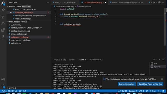
Task: Open the Extensions view icon
Action: click(3, 30)
